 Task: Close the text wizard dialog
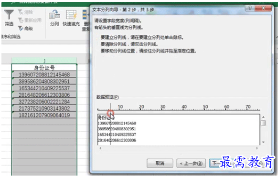click(x=263, y=8)
